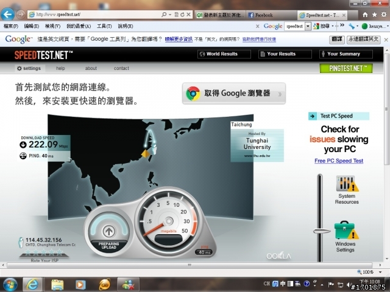Open the Speedtest contact link
Image resolution: width=390 pixels, height=292 pixels.
click(x=121, y=68)
